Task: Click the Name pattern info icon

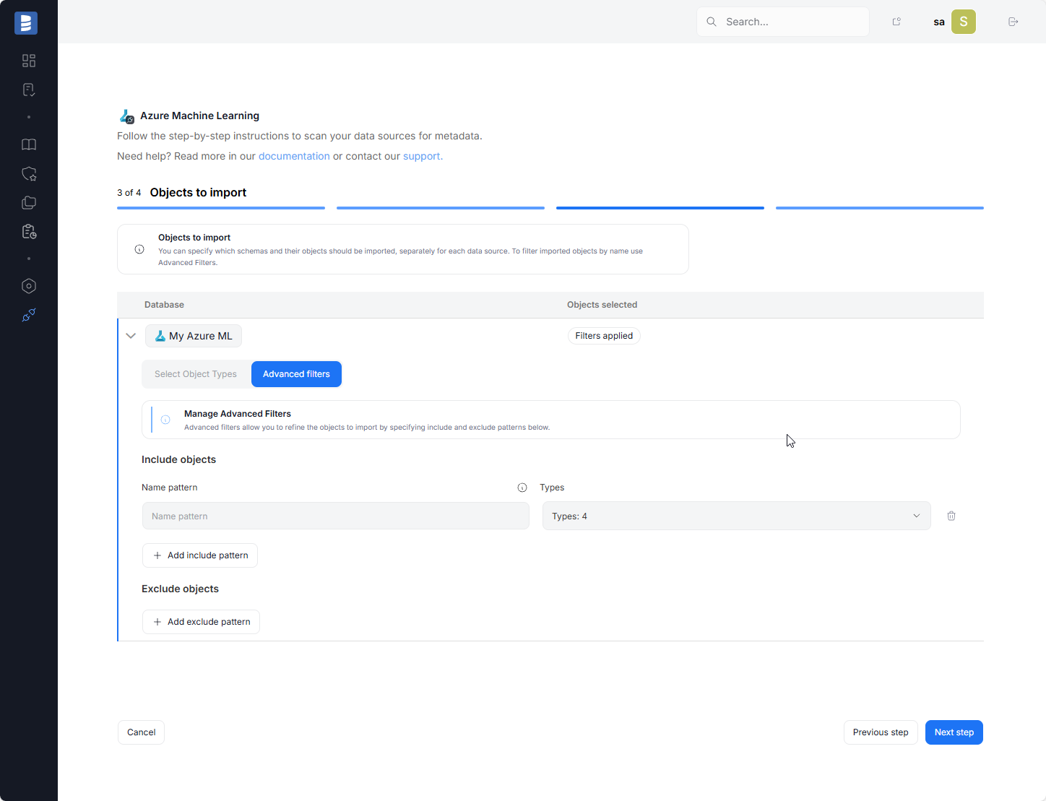Action: coord(522,488)
